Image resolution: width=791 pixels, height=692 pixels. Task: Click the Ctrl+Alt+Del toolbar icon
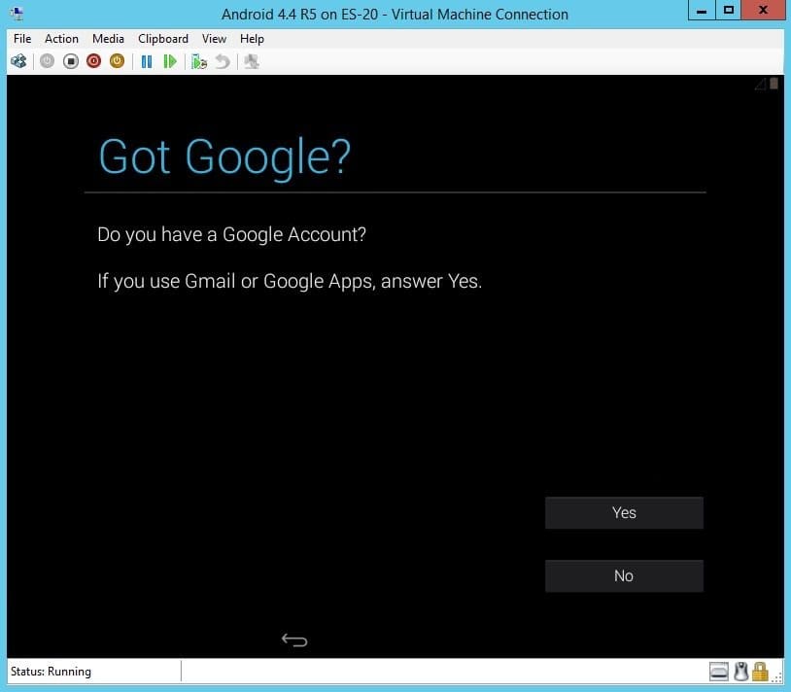pyautogui.click(x=18, y=61)
